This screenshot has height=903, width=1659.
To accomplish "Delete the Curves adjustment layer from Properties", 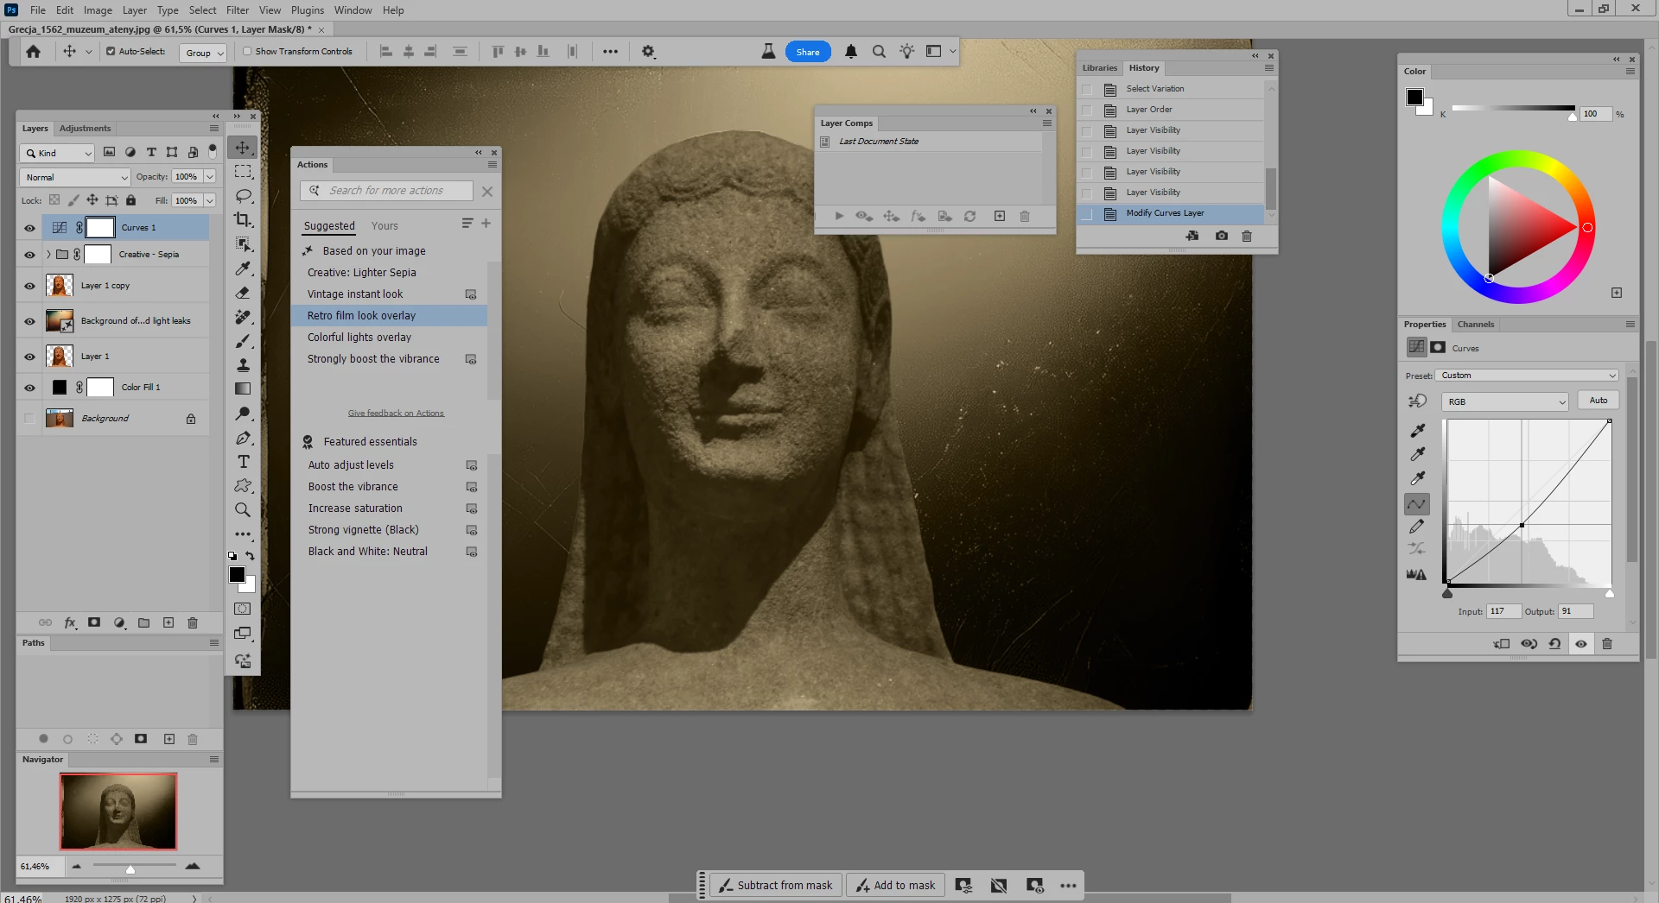I will click(x=1607, y=644).
